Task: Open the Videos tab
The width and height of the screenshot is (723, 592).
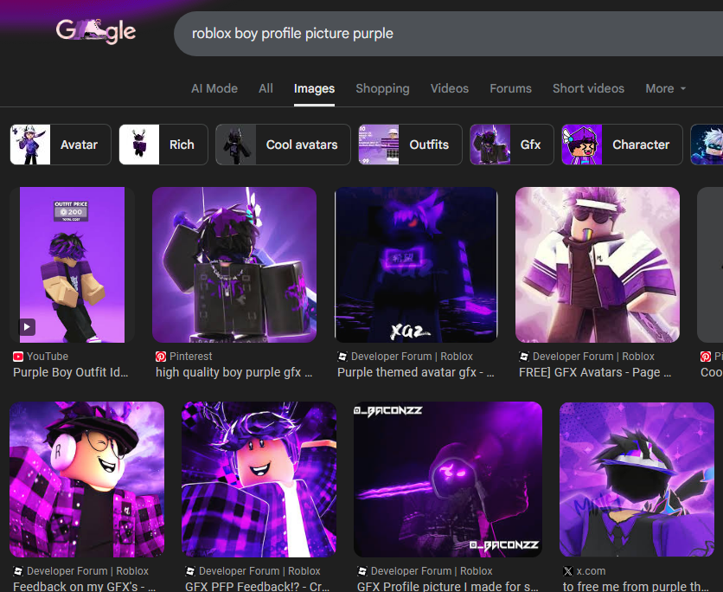Action: 450,88
